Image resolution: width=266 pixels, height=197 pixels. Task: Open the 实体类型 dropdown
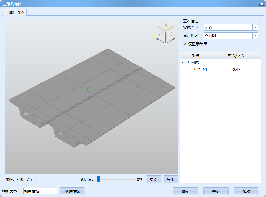[x=255, y=27]
